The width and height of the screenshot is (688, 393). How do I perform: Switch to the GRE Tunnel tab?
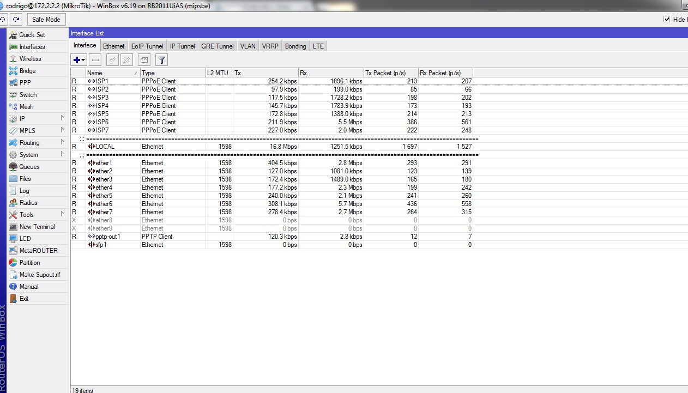pyautogui.click(x=218, y=46)
